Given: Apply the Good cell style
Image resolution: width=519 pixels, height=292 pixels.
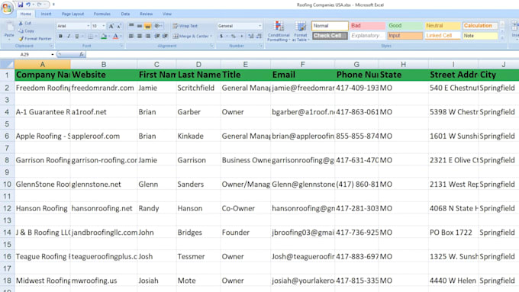Looking at the screenshot, I should tap(405, 26).
